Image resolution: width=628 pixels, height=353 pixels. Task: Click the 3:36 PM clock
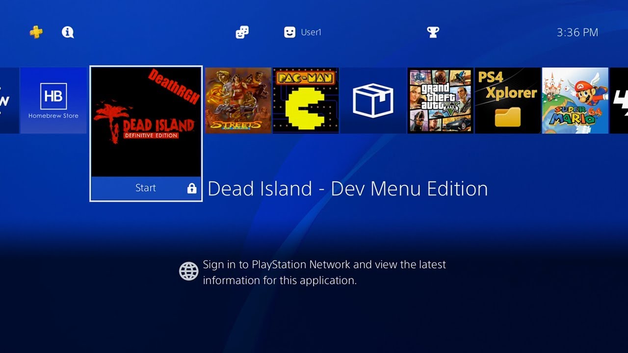[577, 33]
